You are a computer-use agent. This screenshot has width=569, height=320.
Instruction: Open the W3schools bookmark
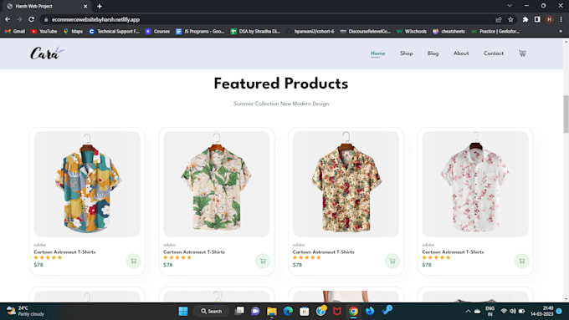tap(412, 31)
